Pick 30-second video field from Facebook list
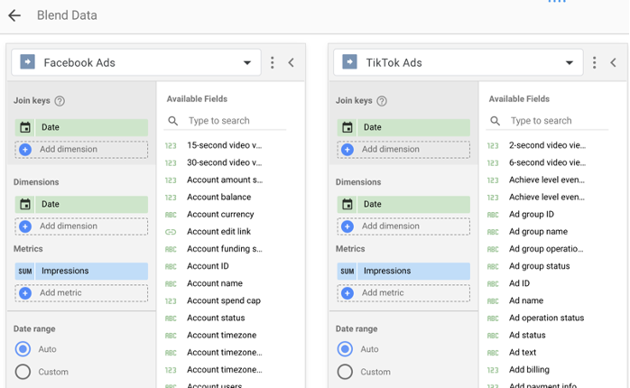Viewport: 630px width, 388px height. (225, 162)
